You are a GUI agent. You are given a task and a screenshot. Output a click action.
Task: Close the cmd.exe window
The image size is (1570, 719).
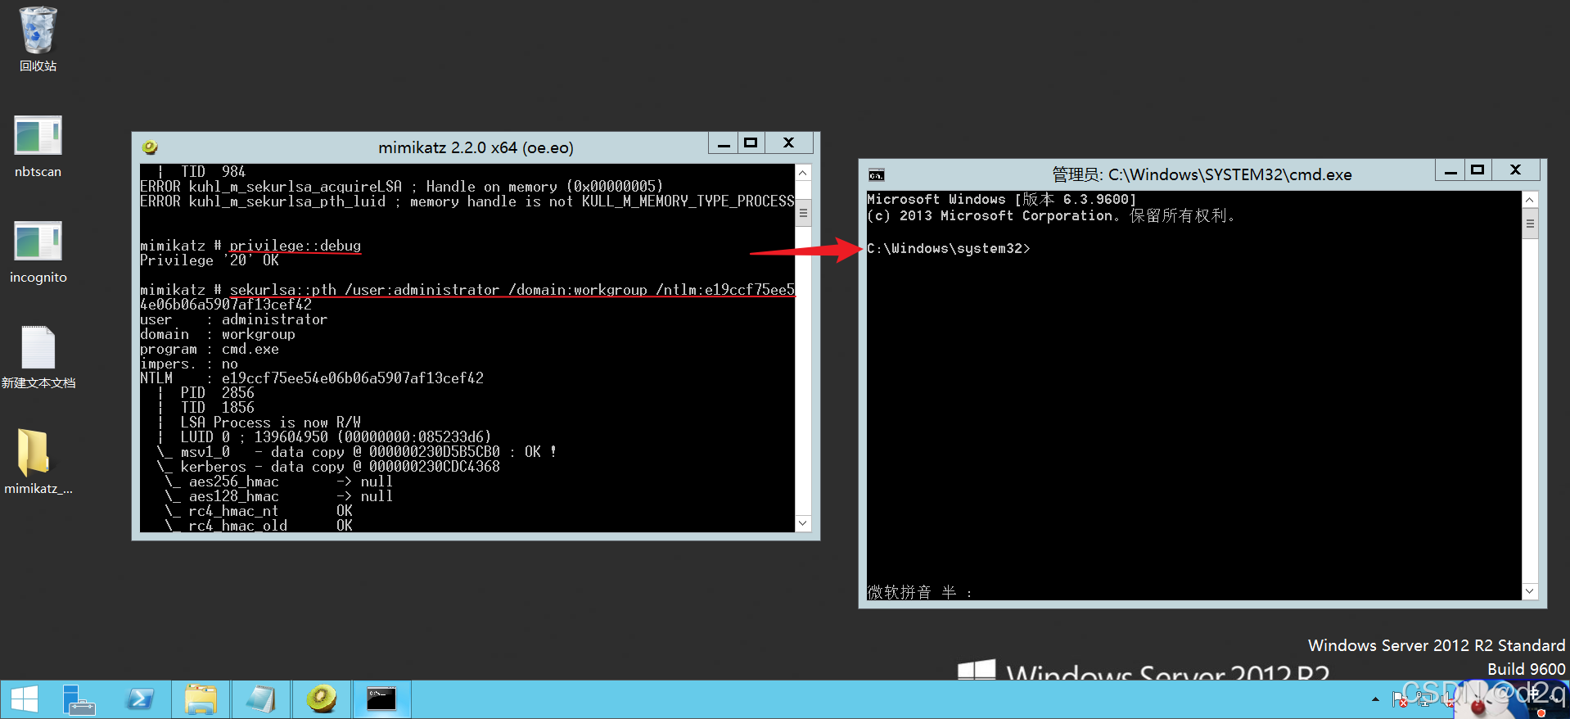(1515, 170)
